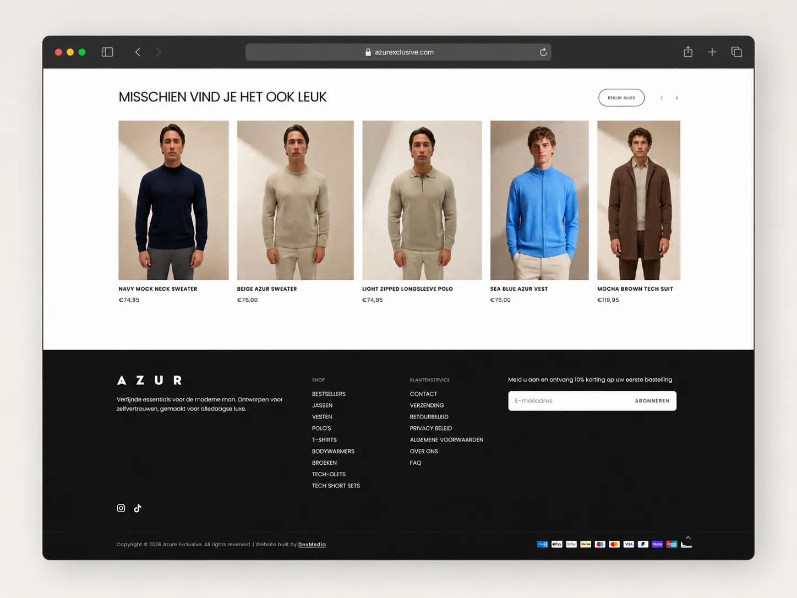
Task: Click the Mastercard payment icon
Action: [x=614, y=544]
